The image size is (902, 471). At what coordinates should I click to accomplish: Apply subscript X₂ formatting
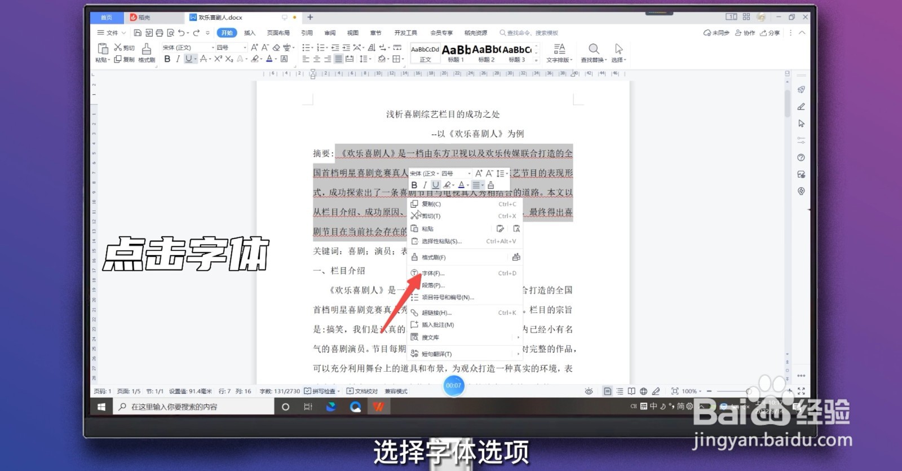[x=229, y=59]
